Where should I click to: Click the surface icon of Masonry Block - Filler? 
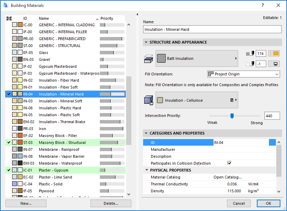click(20, 135)
